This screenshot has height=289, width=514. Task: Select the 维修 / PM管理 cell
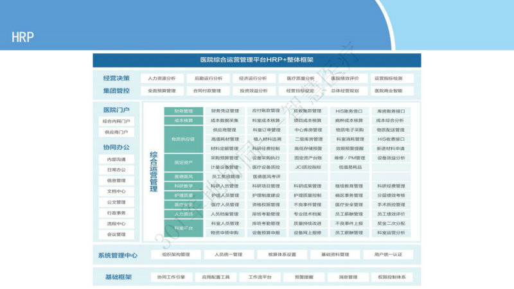(349, 158)
